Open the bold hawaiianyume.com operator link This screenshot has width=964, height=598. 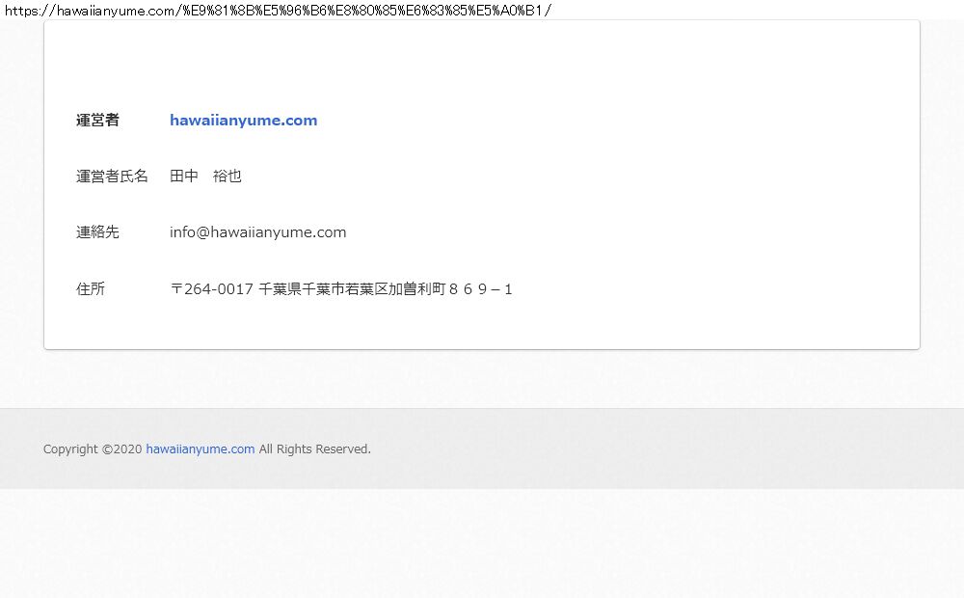tap(244, 120)
